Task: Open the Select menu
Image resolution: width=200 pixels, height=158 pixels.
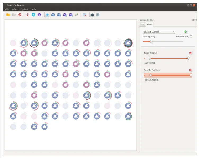Action: point(15,10)
